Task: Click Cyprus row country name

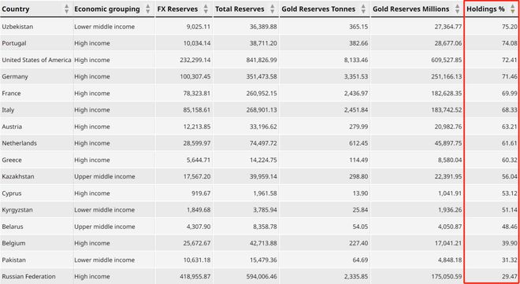Action: click(12, 194)
